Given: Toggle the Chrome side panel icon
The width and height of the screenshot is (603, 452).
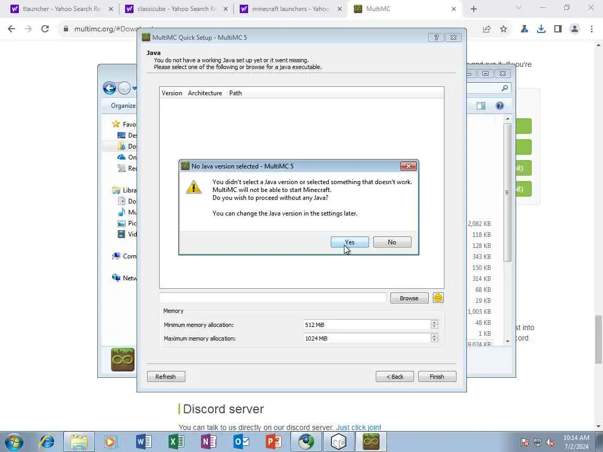Looking at the screenshot, I should pyautogui.click(x=557, y=29).
